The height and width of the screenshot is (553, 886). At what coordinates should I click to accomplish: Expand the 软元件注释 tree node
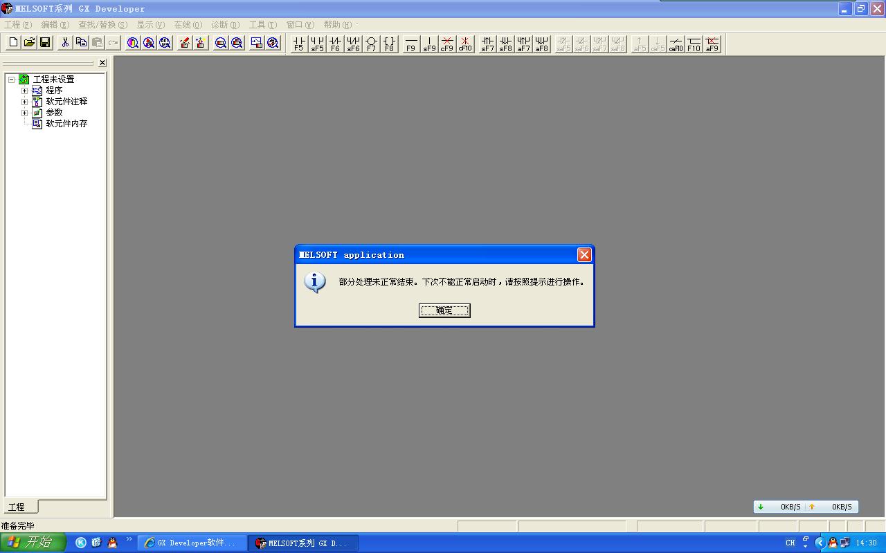25,102
